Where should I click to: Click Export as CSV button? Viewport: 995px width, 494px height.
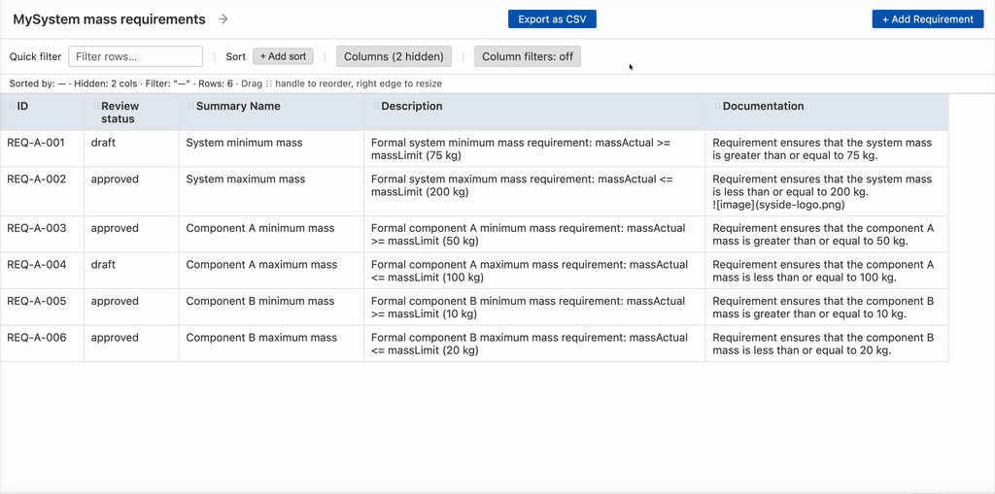coord(552,19)
